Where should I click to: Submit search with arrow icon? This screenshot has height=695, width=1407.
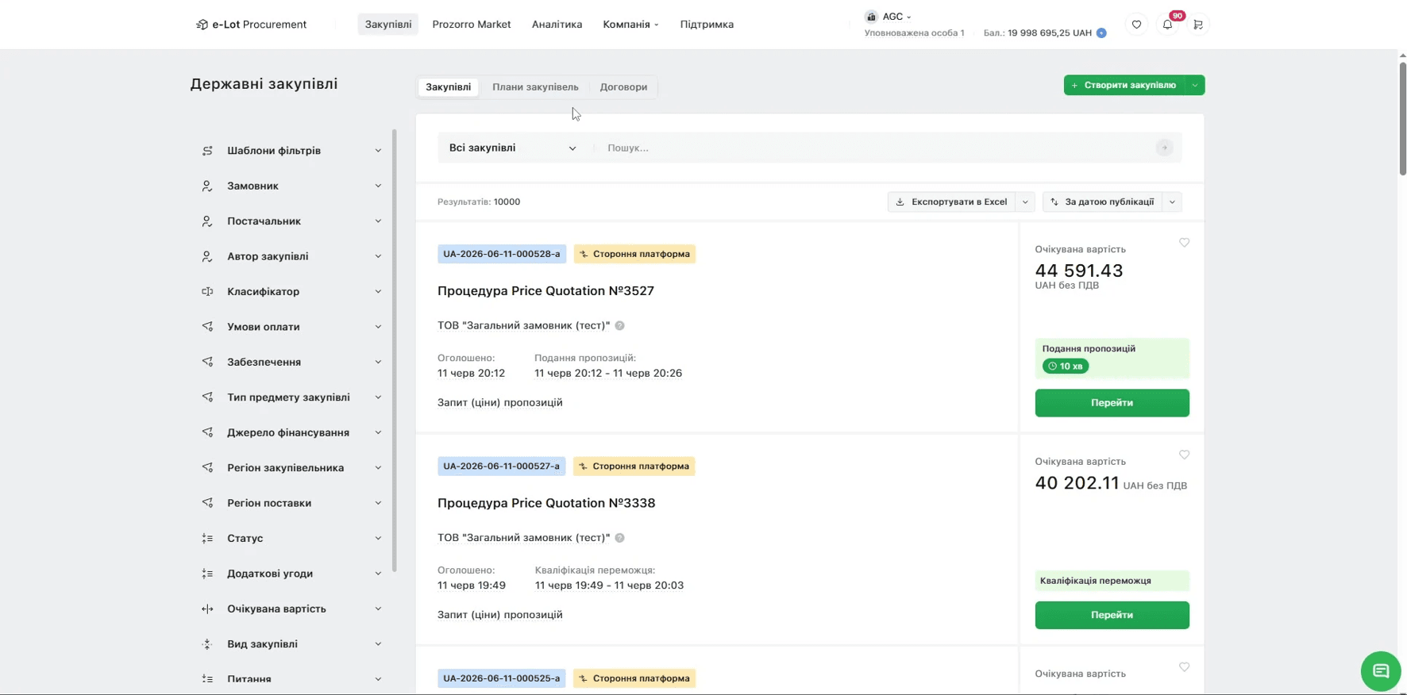pyautogui.click(x=1164, y=148)
